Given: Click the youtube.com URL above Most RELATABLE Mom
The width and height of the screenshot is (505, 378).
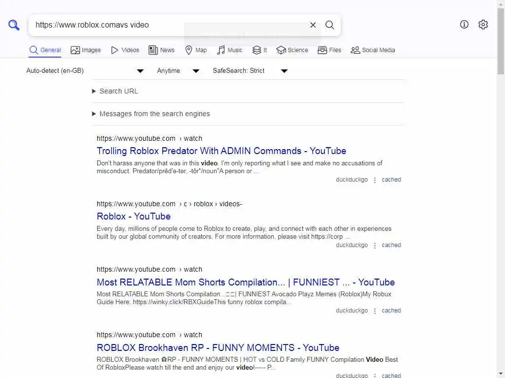Looking at the screenshot, I should (149, 269).
